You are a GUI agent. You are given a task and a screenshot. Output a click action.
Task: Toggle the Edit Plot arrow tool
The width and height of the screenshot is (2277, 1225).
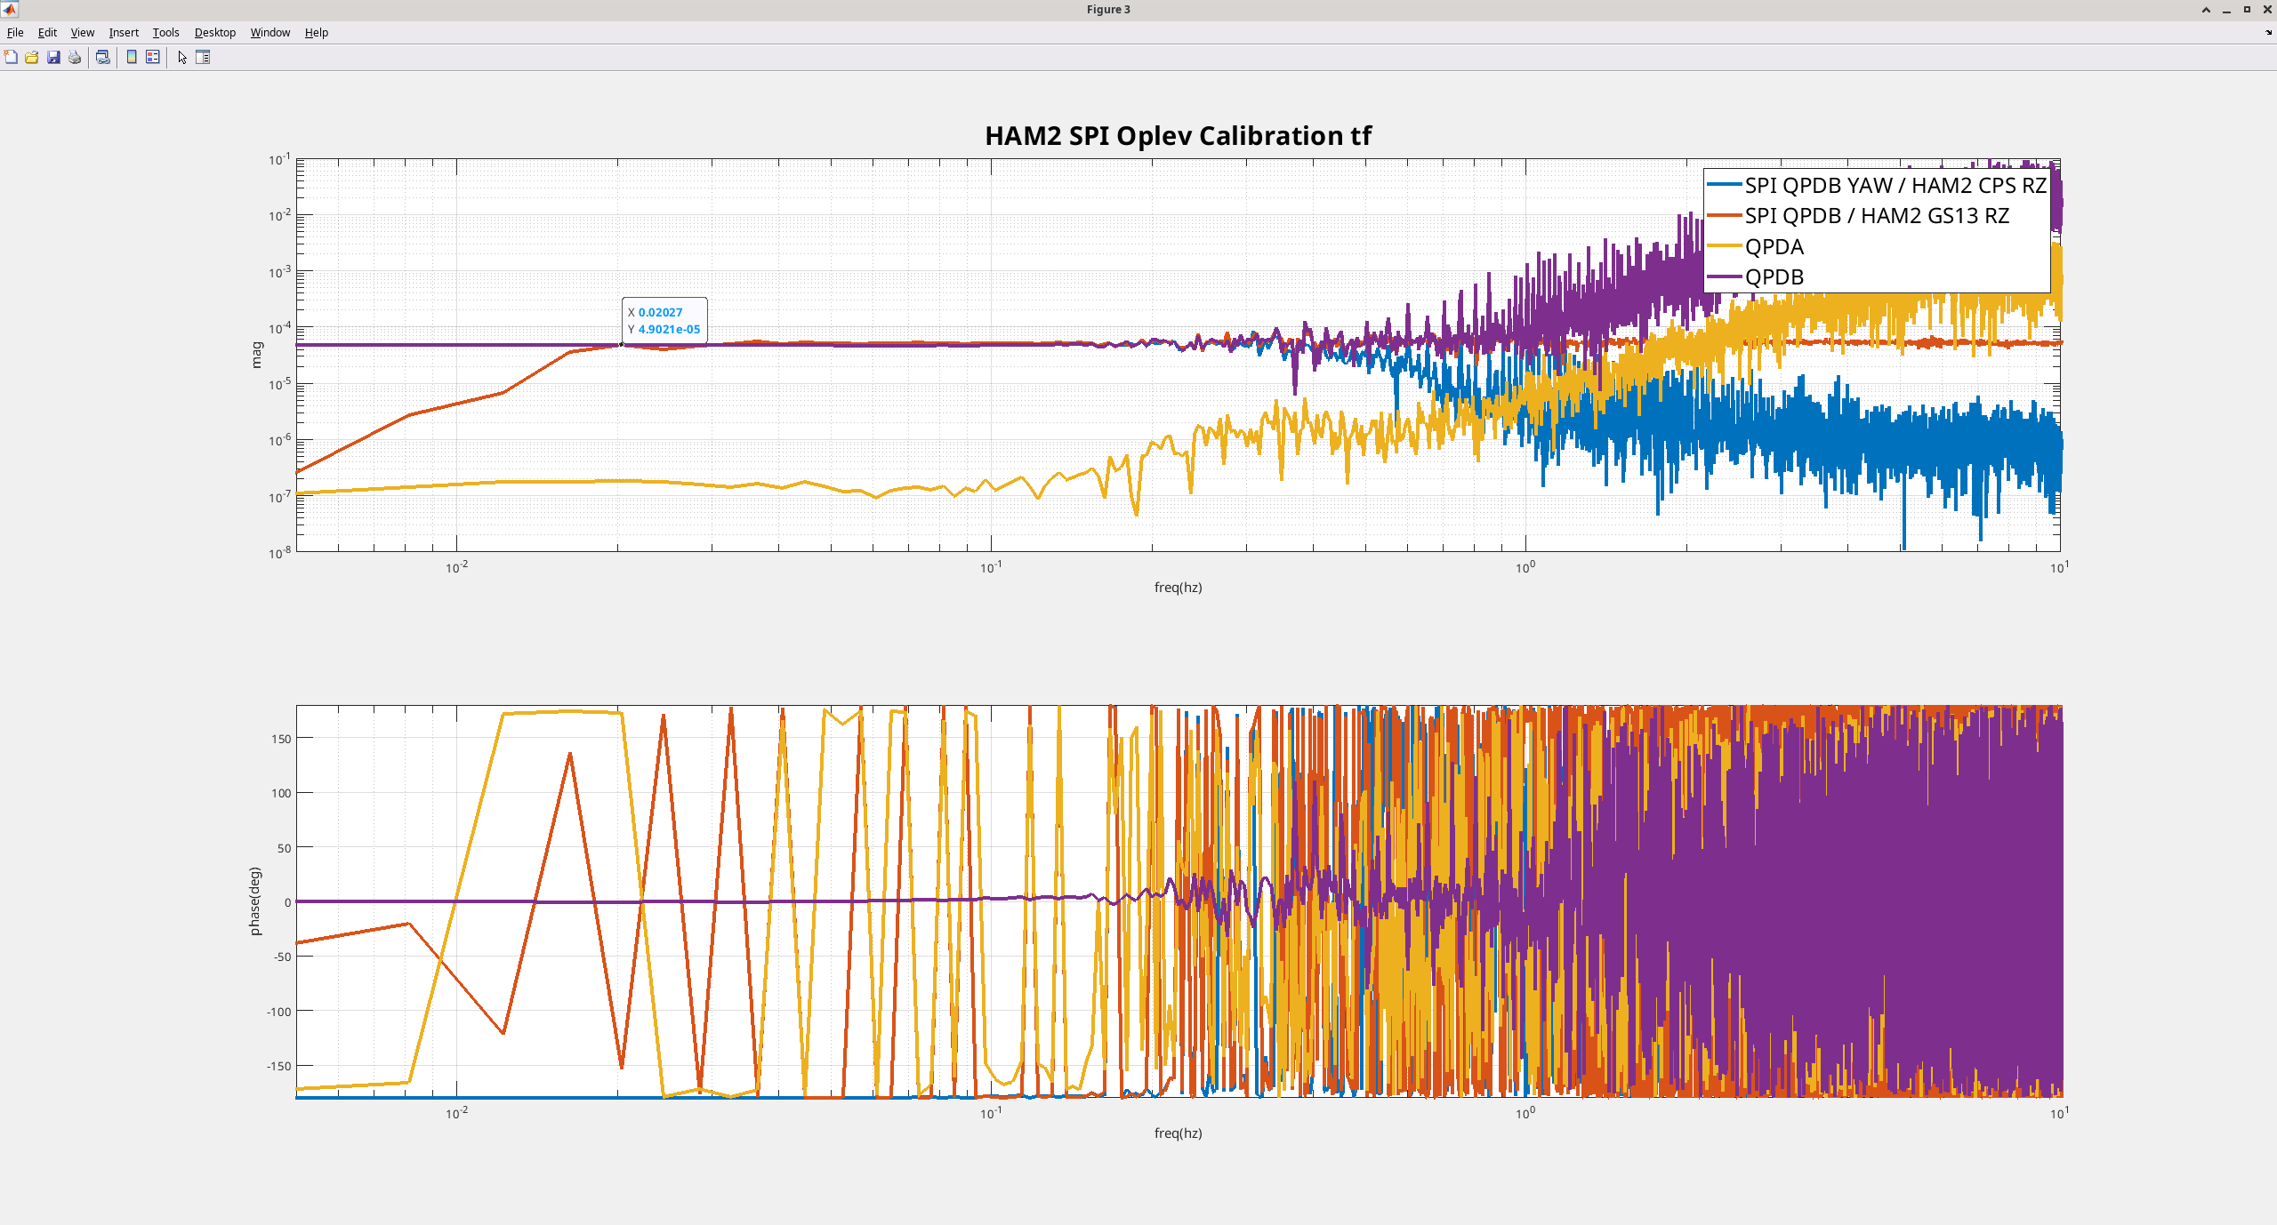[182, 57]
